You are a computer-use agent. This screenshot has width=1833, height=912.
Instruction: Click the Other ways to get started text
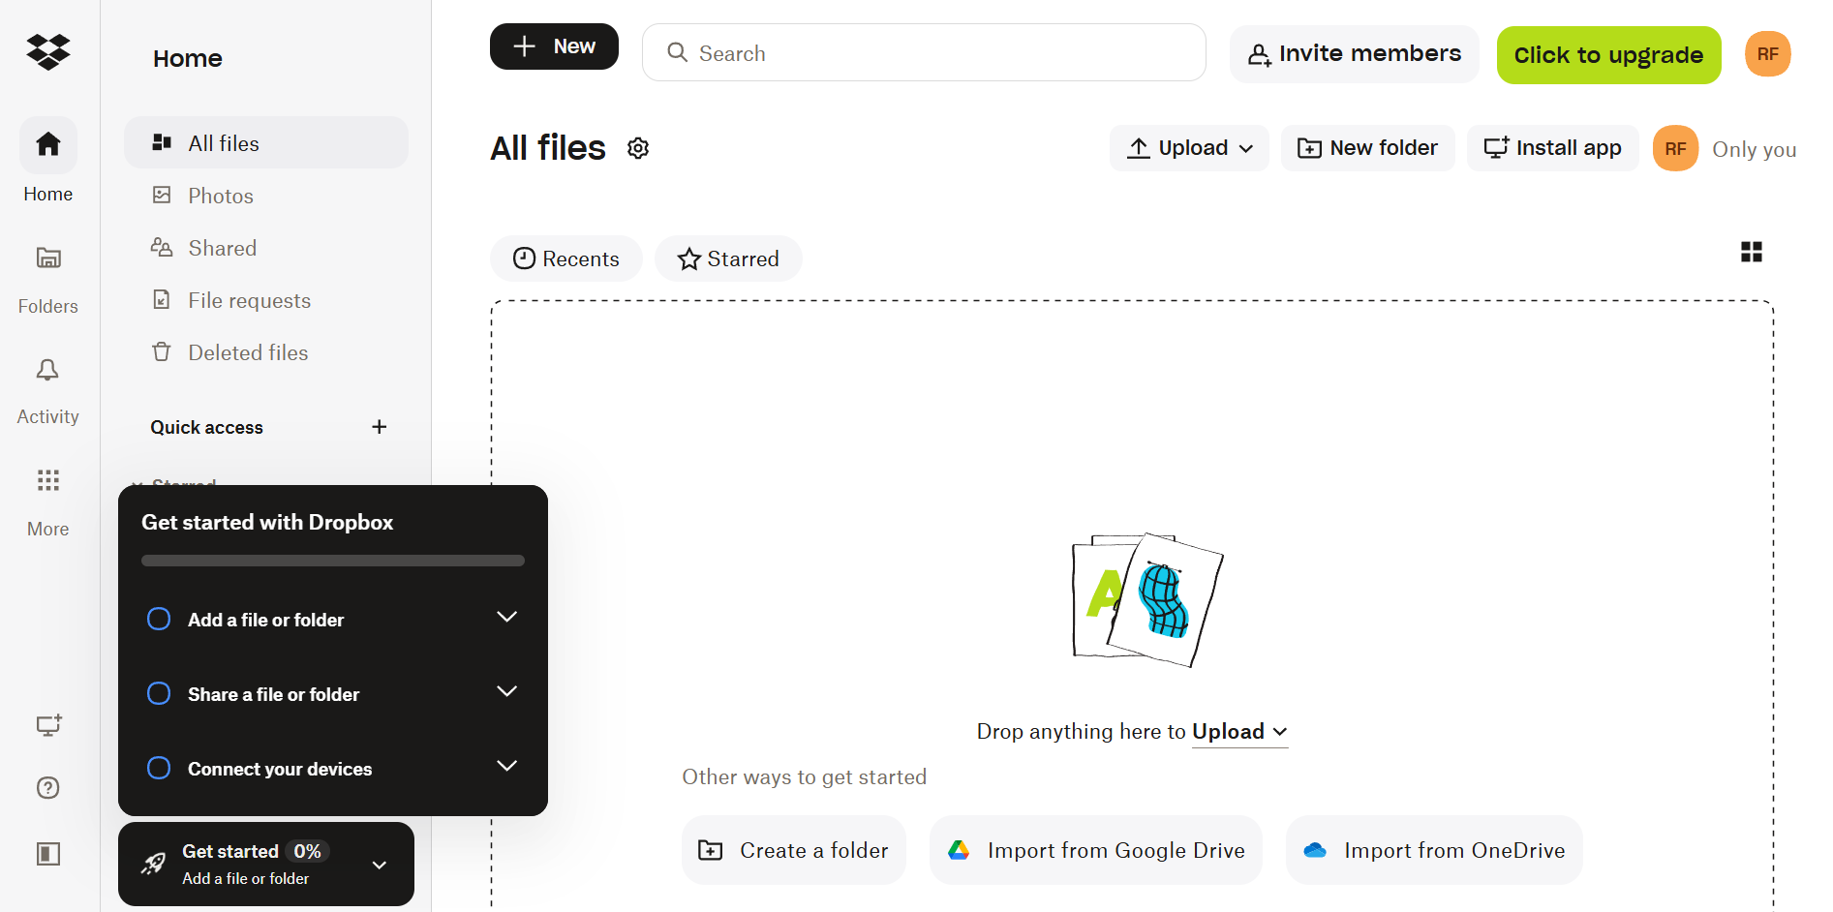[x=805, y=776]
